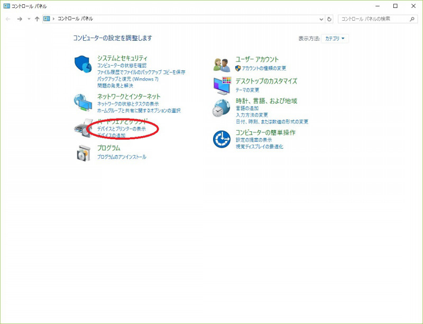This screenshot has width=423, height=324.
Task: Open アカウントの種類の変更 link
Action: click(264, 68)
